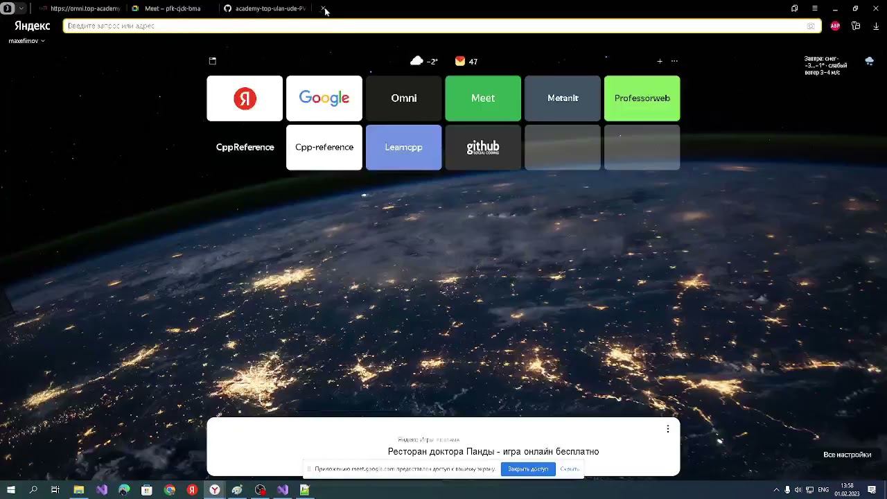Click the camera image-search icon in address bar
This screenshot has width=887, height=499.
click(811, 26)
